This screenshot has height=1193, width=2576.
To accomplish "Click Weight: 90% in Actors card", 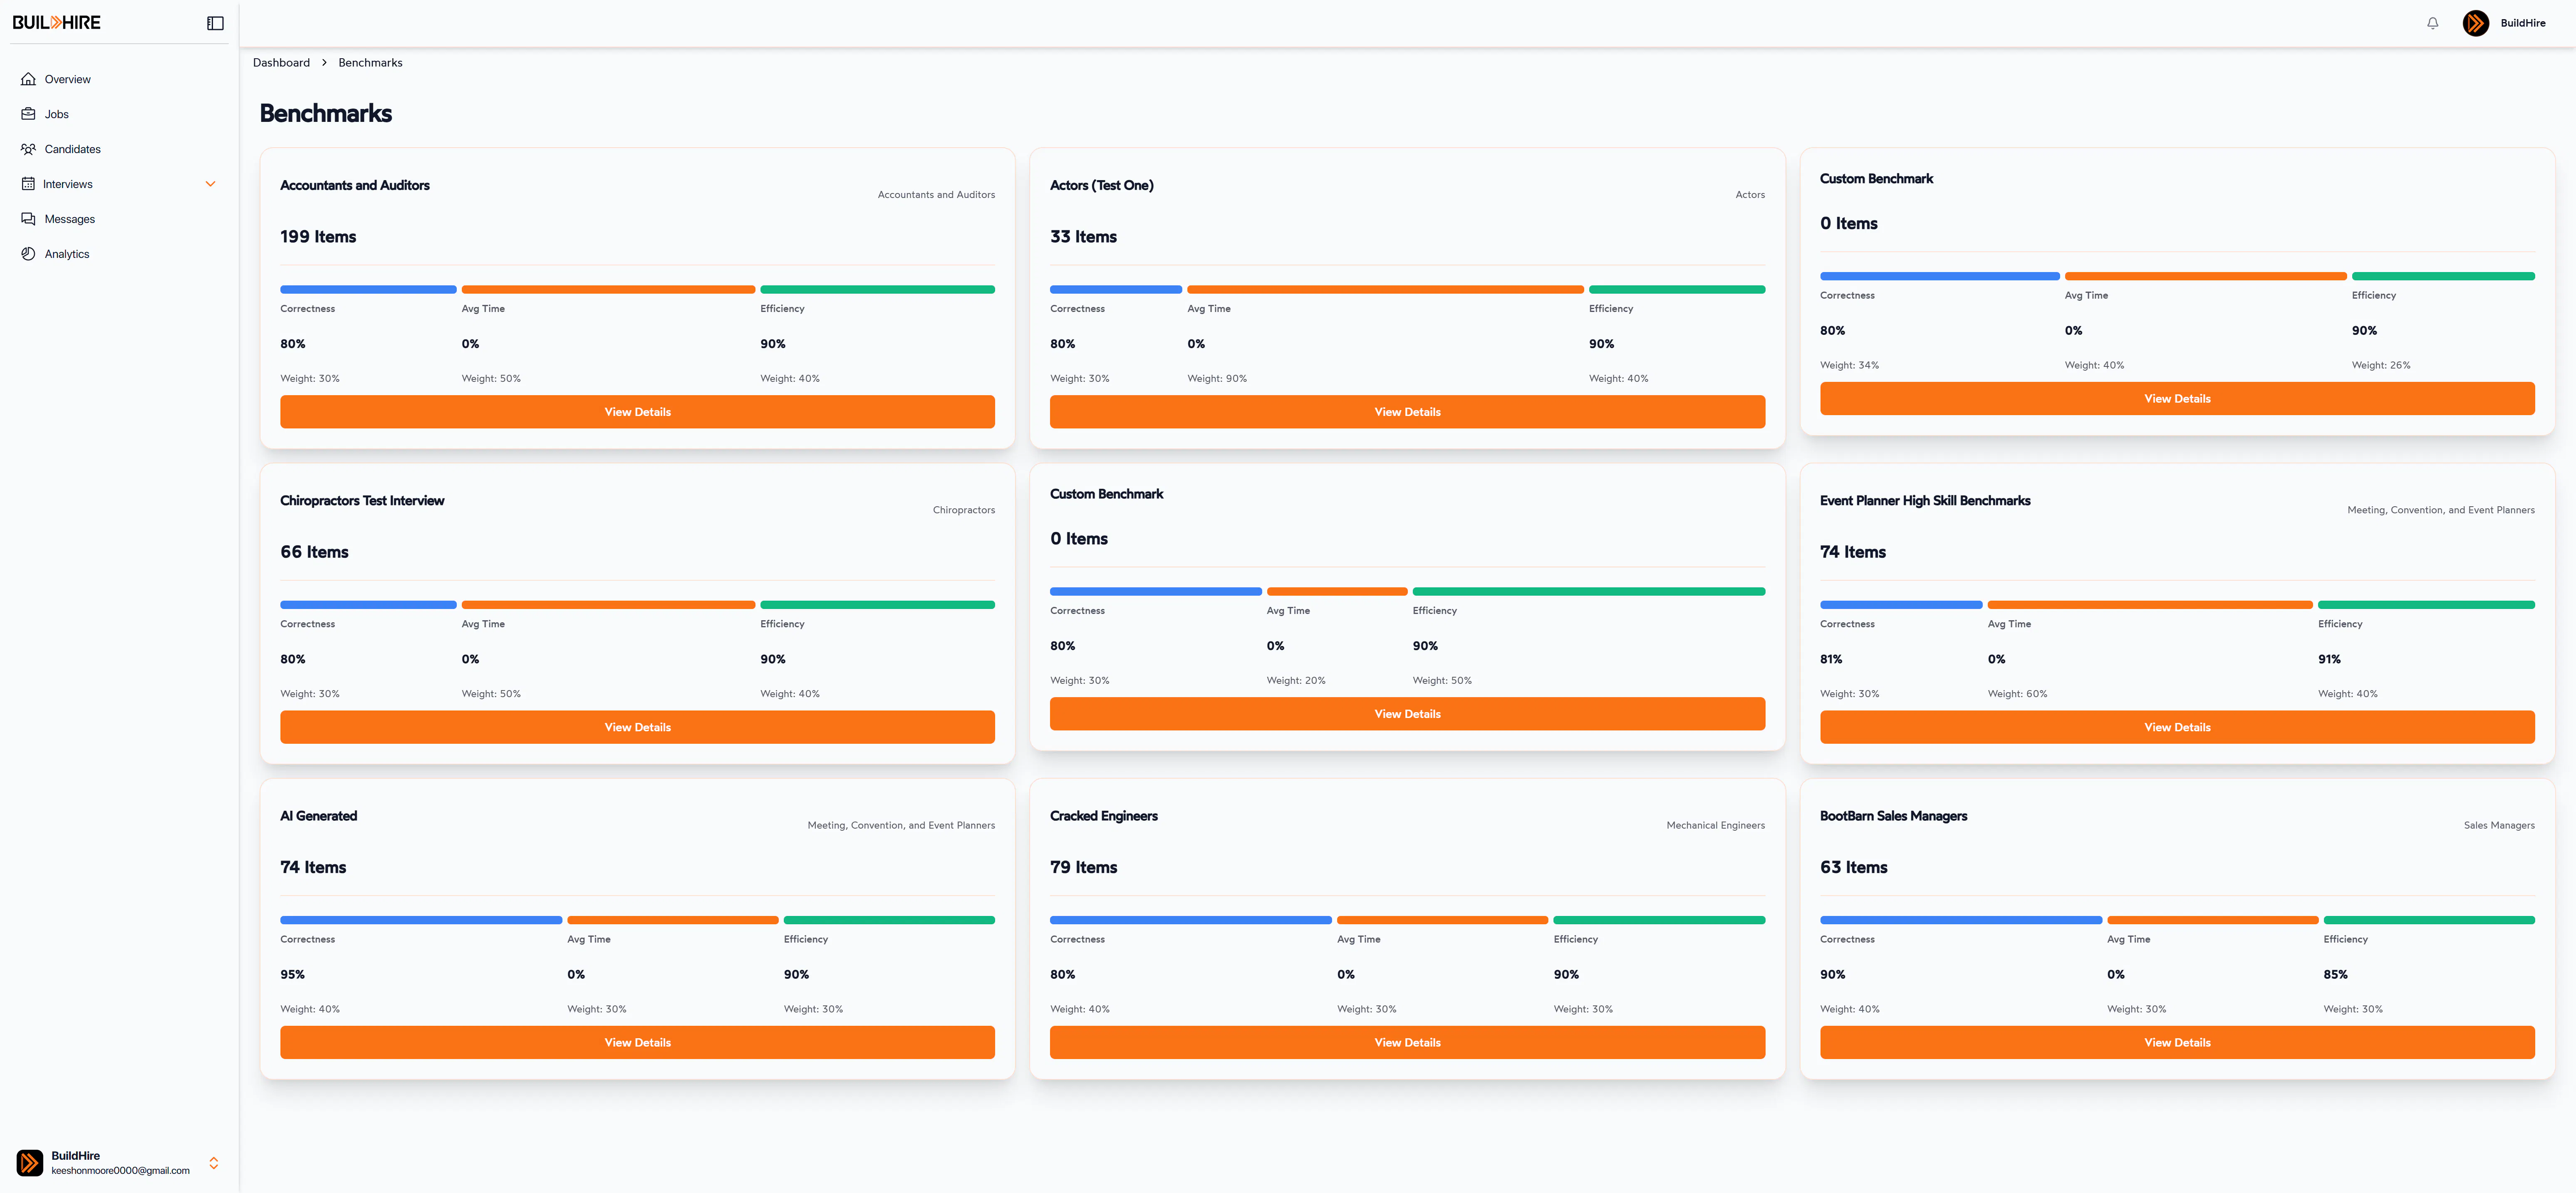I will (1216, 379).
